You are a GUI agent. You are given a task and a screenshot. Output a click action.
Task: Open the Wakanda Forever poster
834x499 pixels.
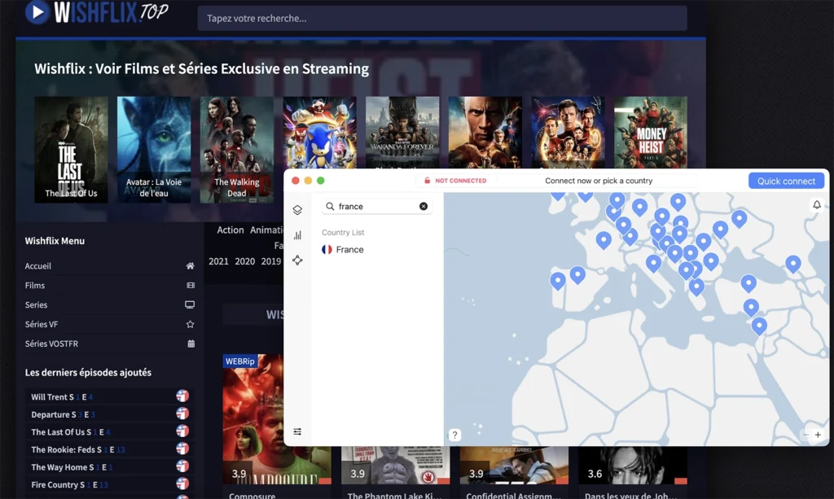tap(402, 133)
